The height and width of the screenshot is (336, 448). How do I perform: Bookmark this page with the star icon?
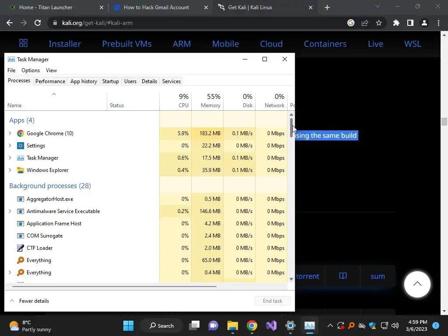coord(379,23)
